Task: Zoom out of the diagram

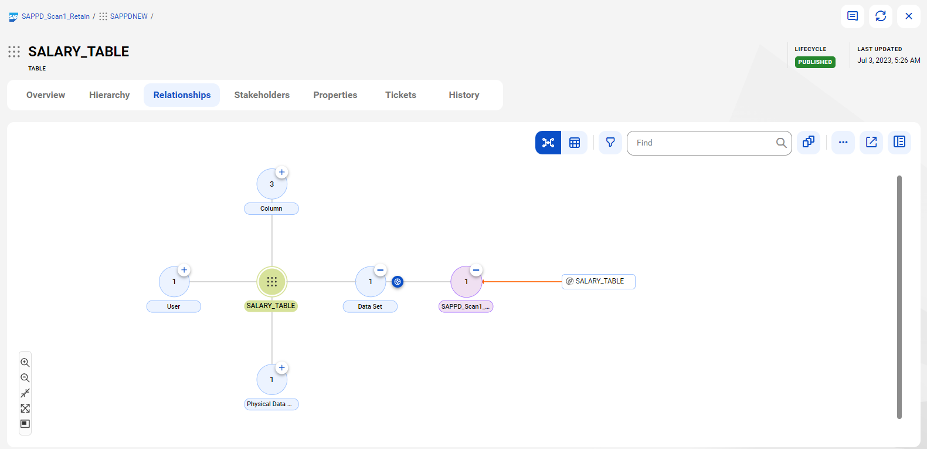Action: (25, 378)
